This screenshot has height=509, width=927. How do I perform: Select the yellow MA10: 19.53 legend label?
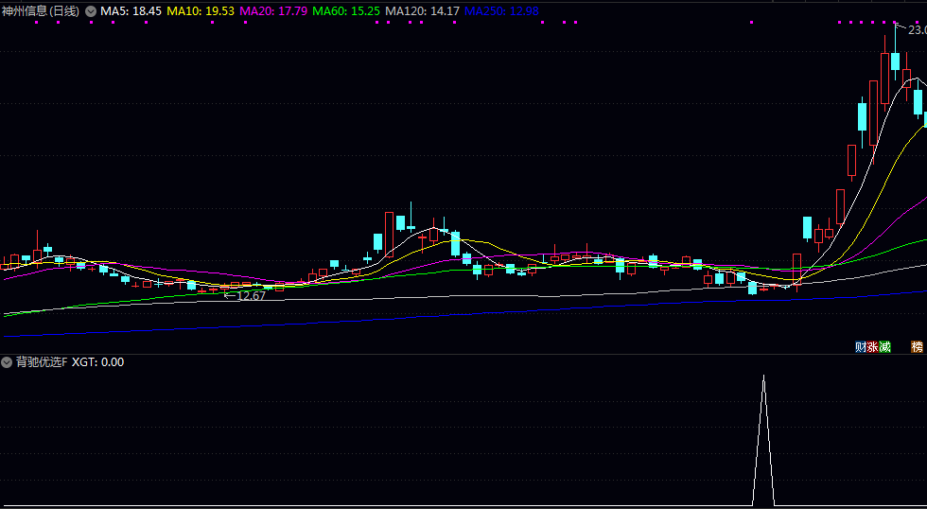(201, 10)
